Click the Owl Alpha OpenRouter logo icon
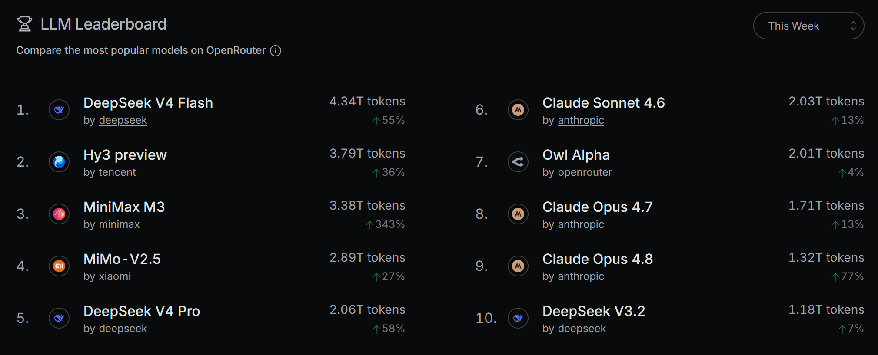 click(x=518, y=162)
